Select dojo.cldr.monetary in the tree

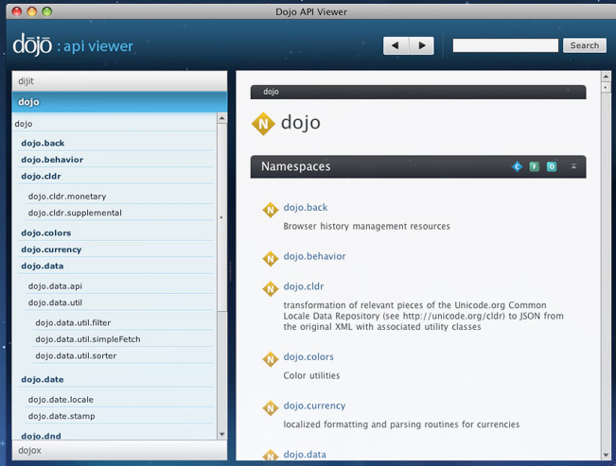(x=120, y=197)
